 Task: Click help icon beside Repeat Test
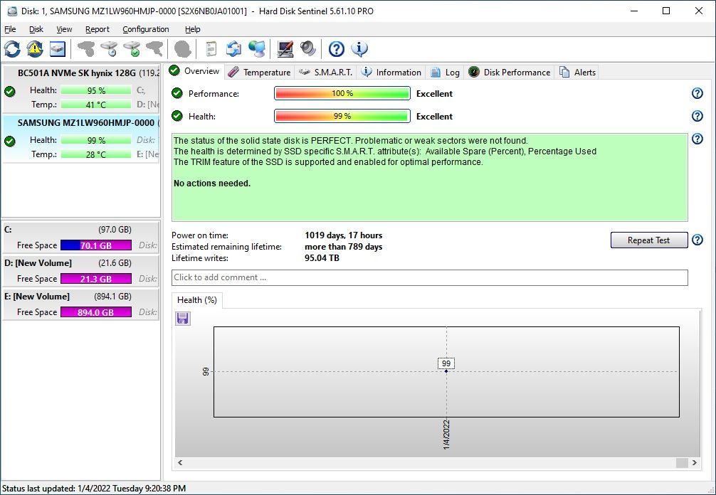697,240
